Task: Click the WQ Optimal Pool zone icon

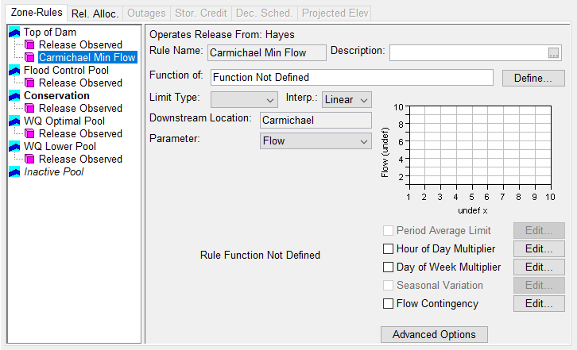Action: point(14,121)
